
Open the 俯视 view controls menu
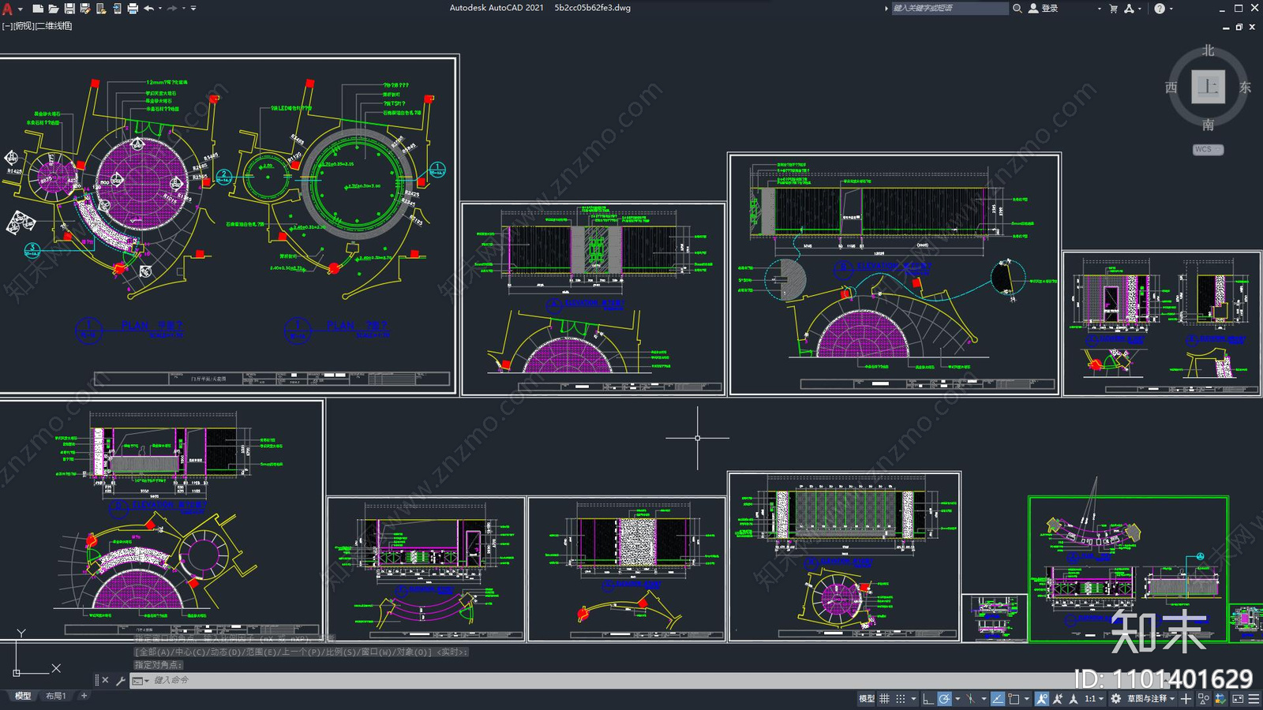point(24,26)
